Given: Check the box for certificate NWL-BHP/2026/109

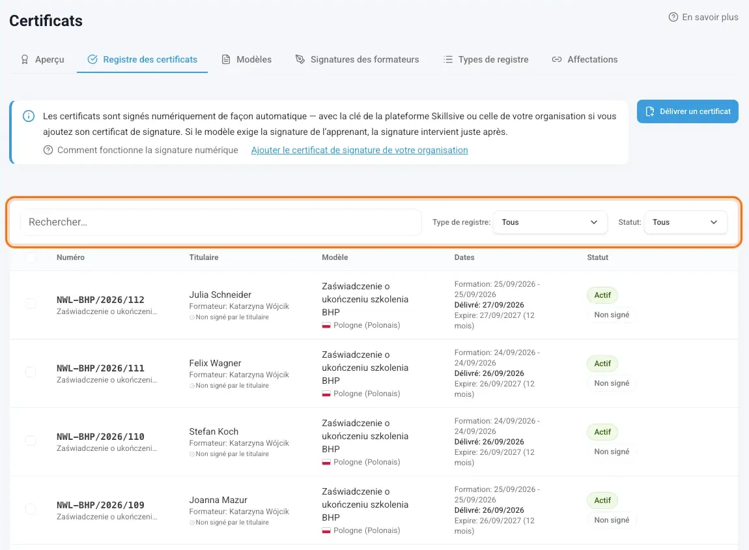Looking at the screenshot, I should (31, 509).
